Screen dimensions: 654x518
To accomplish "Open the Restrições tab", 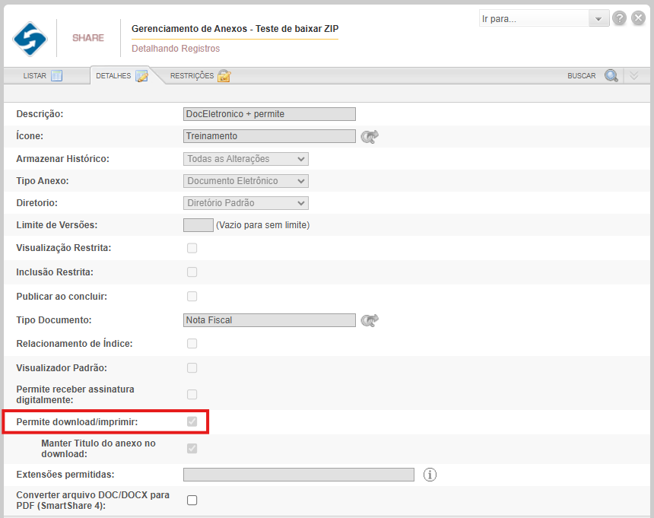I will [x=199, y=76].
